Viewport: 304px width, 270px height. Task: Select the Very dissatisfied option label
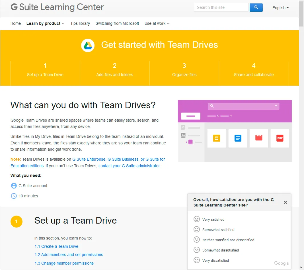[x=215, y=261]
